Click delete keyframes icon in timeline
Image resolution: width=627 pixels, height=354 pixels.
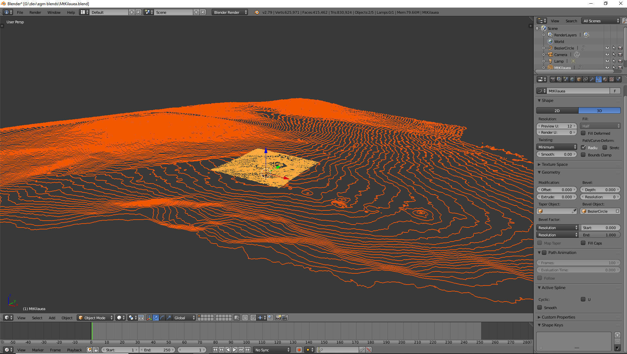369,350
